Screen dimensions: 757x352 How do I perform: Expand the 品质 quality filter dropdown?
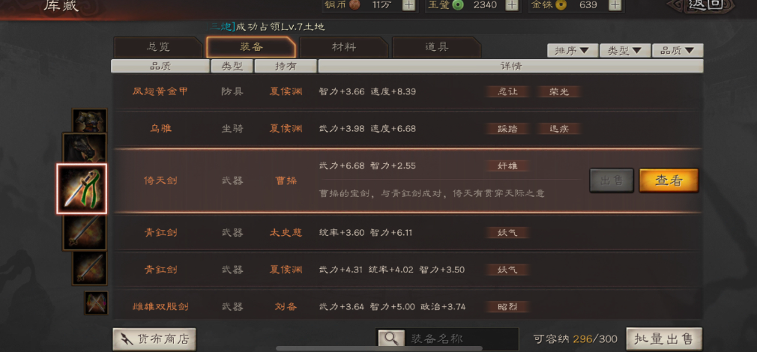[678, 51]
